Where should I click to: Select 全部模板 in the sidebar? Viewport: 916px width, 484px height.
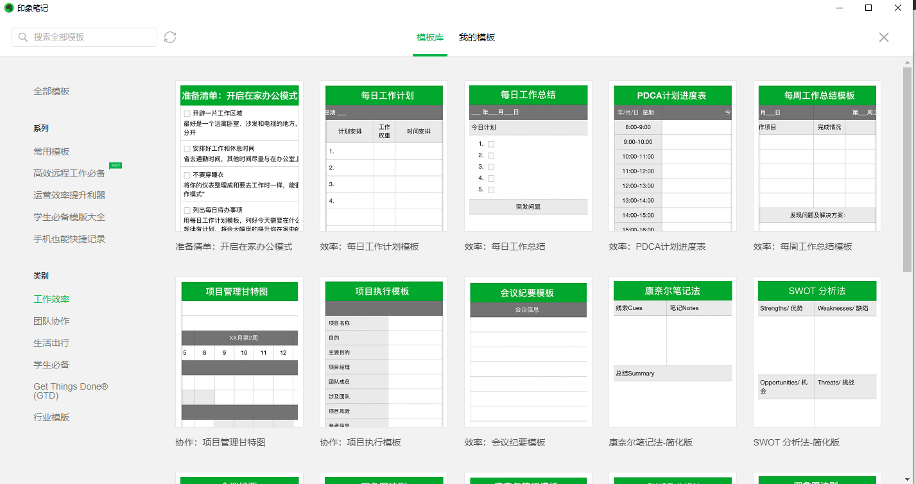[51, 91]
